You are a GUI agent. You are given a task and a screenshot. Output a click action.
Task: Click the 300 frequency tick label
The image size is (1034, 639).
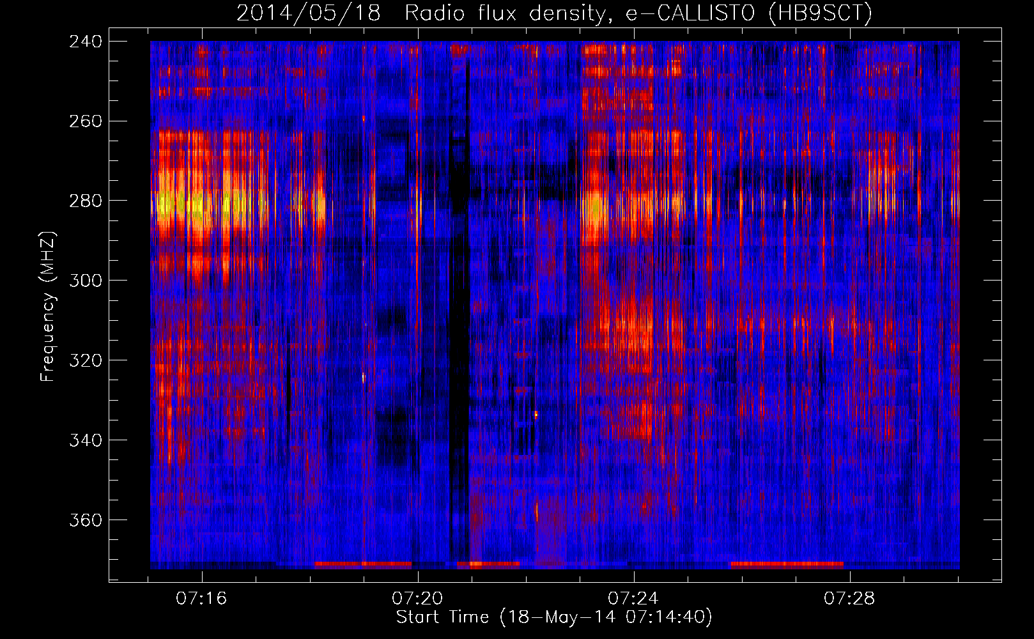86,281
